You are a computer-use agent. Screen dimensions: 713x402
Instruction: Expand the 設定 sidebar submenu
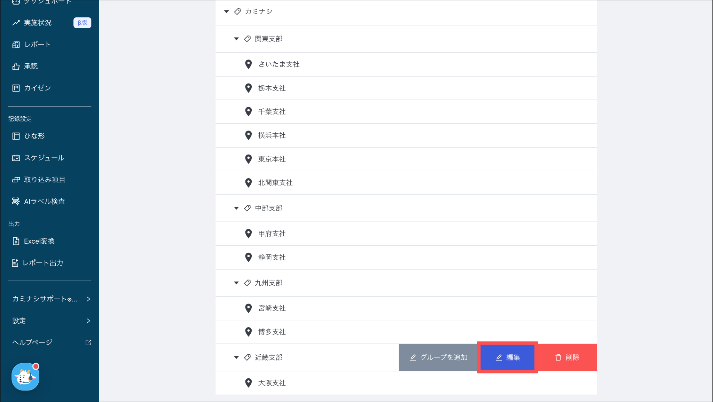pos(88,321)
